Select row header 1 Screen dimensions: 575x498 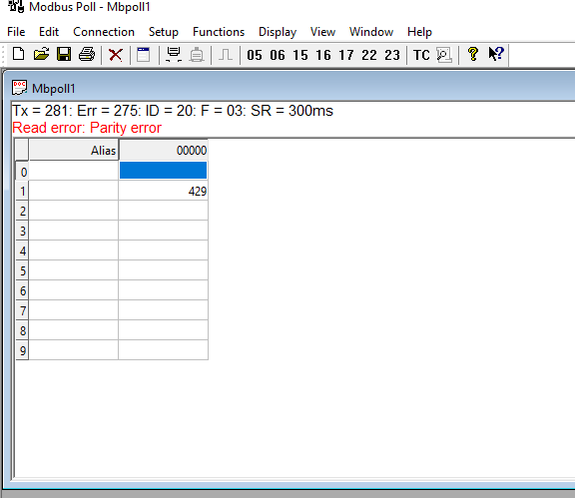click(x=22, y=191)
